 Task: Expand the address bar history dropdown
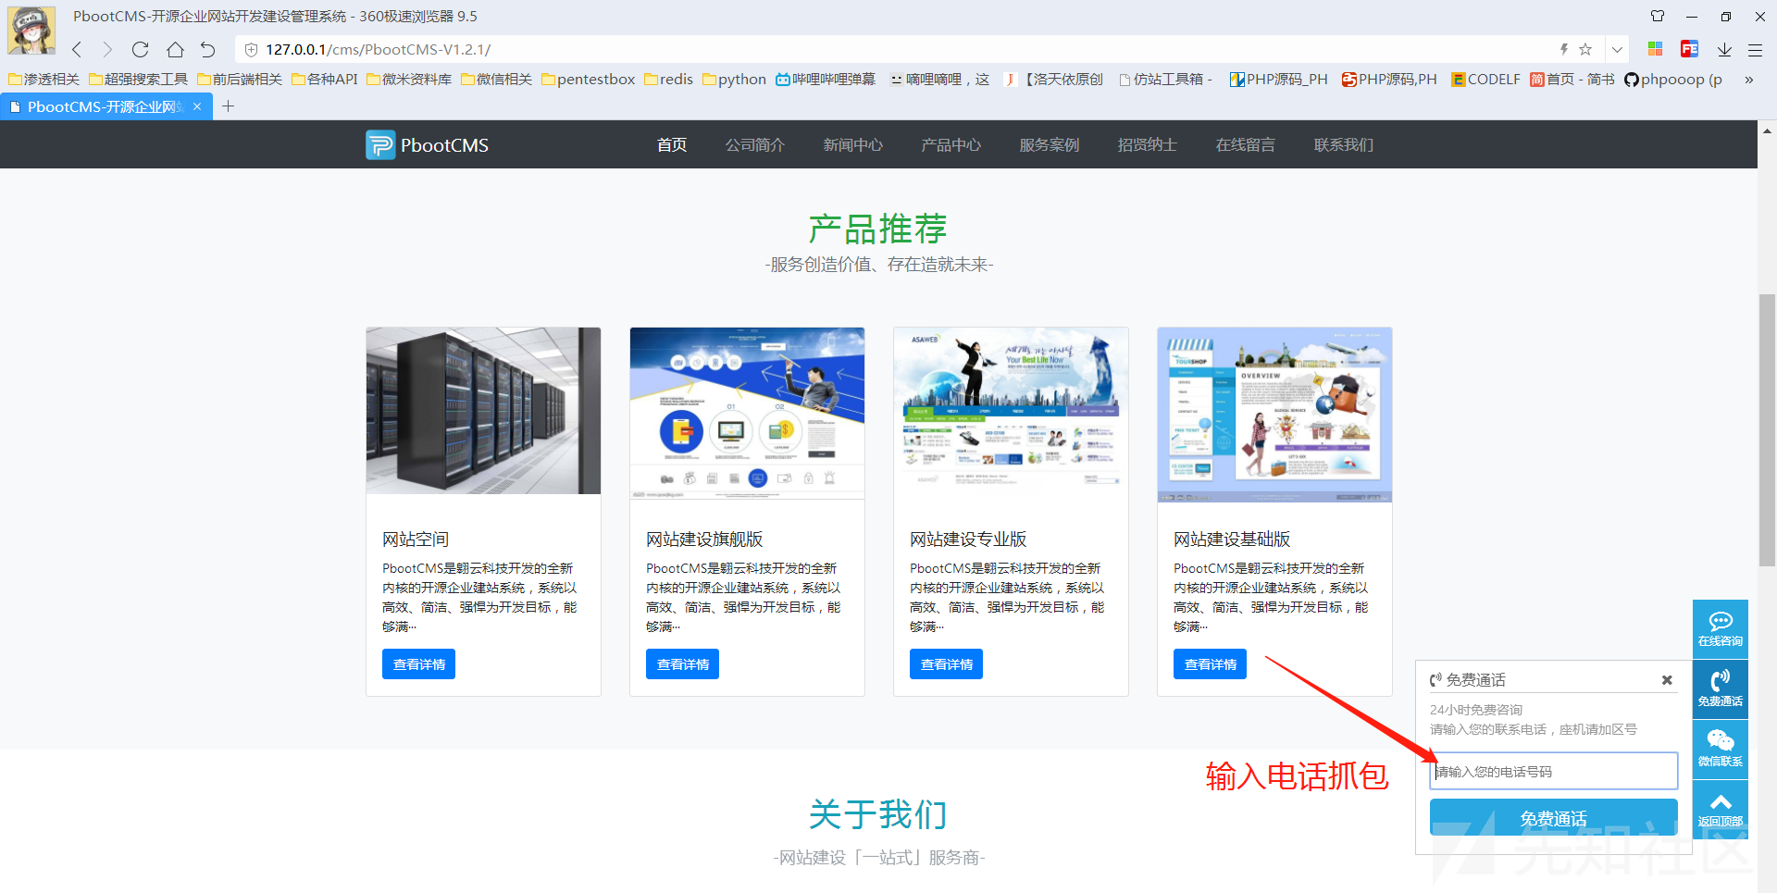1617,50
